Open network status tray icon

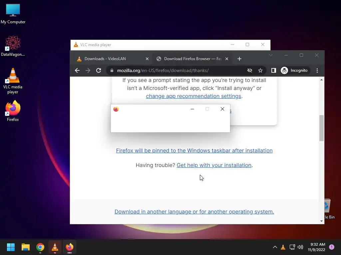(292, 247)
